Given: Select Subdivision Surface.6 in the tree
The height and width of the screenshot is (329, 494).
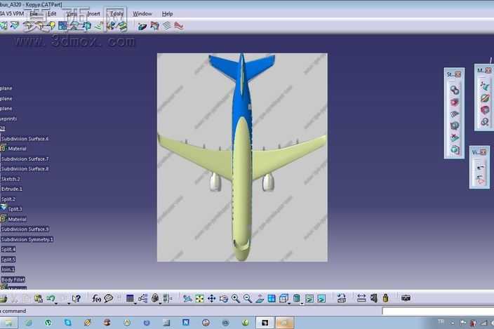Looking at the screenshot, I should point(25,138).
